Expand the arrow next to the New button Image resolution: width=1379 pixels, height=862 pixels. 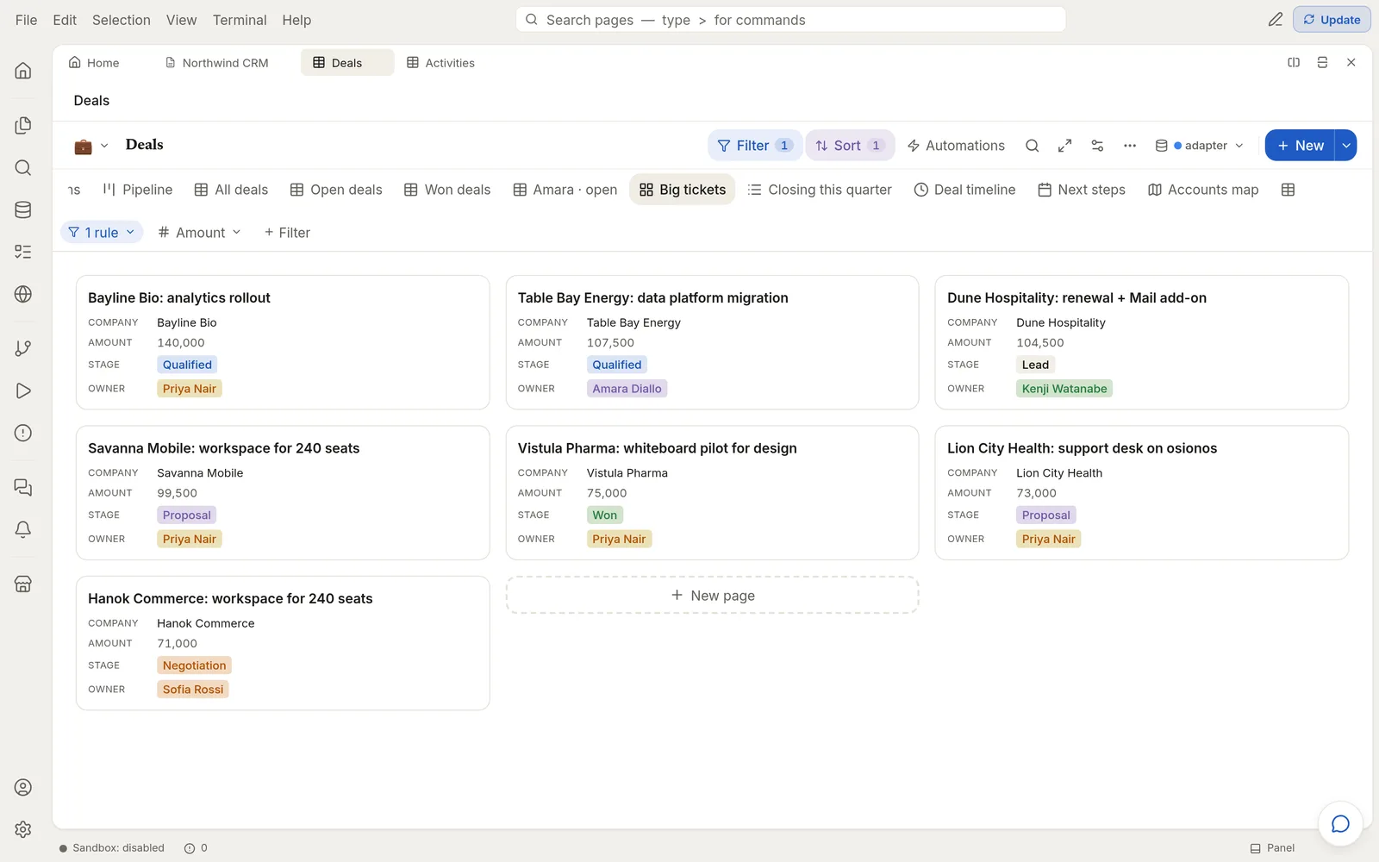[1346, 146]
